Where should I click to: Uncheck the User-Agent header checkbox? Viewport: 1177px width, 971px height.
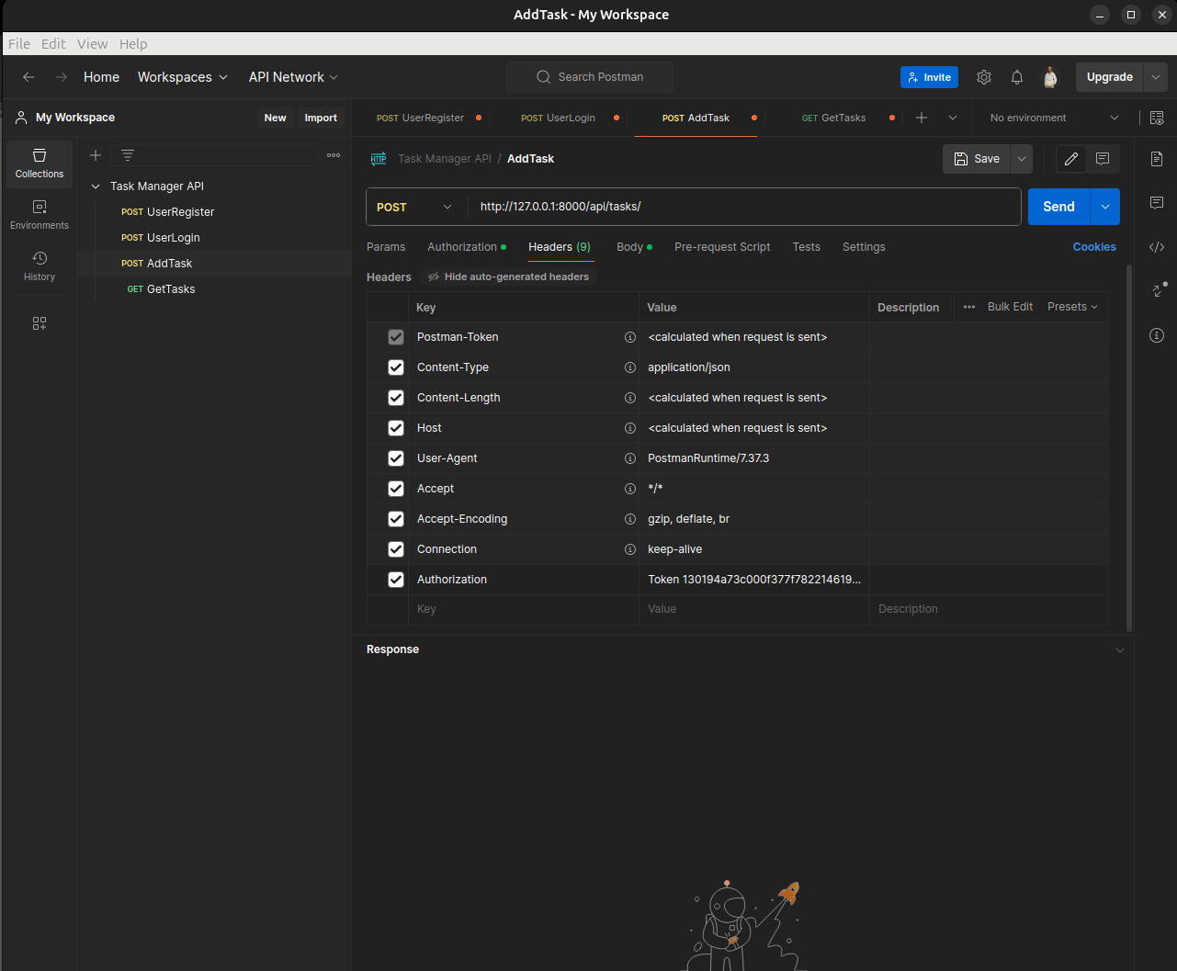coord(396,458)
